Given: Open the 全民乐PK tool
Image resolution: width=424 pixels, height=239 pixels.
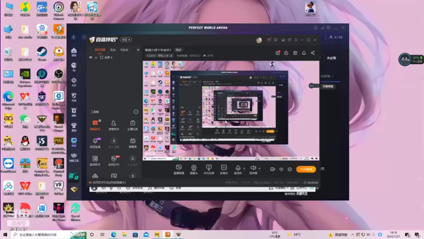Looking at the screenshot, I should (114, 160).
